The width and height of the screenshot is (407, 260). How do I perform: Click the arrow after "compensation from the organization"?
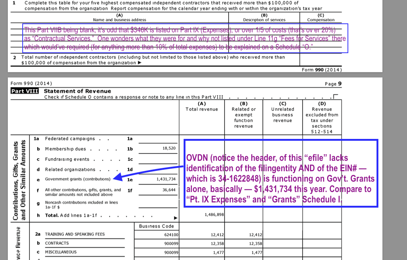[x=139, y=63]
